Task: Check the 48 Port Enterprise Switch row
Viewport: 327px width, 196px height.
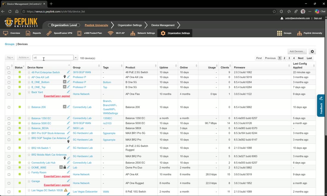Action: tap(9, 72)
